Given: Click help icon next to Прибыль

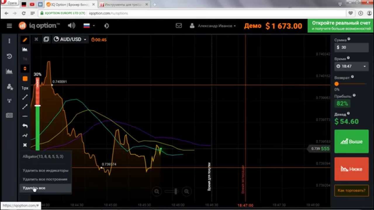Looking at the screenshot, I should [x=354, y=95].
